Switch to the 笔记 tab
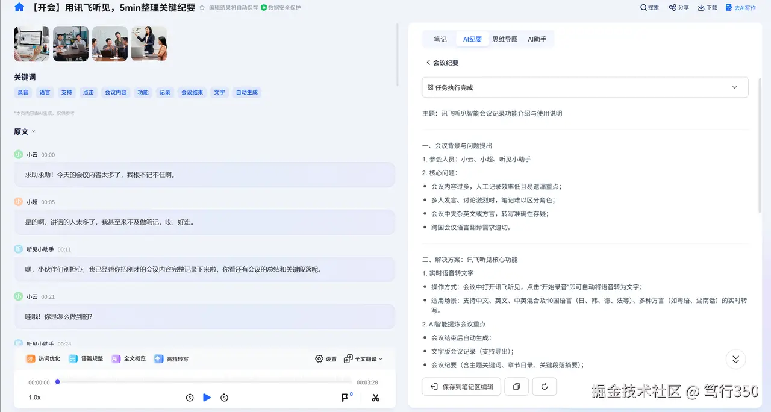This screenshot has height=412, width=771. click(440, 39)
